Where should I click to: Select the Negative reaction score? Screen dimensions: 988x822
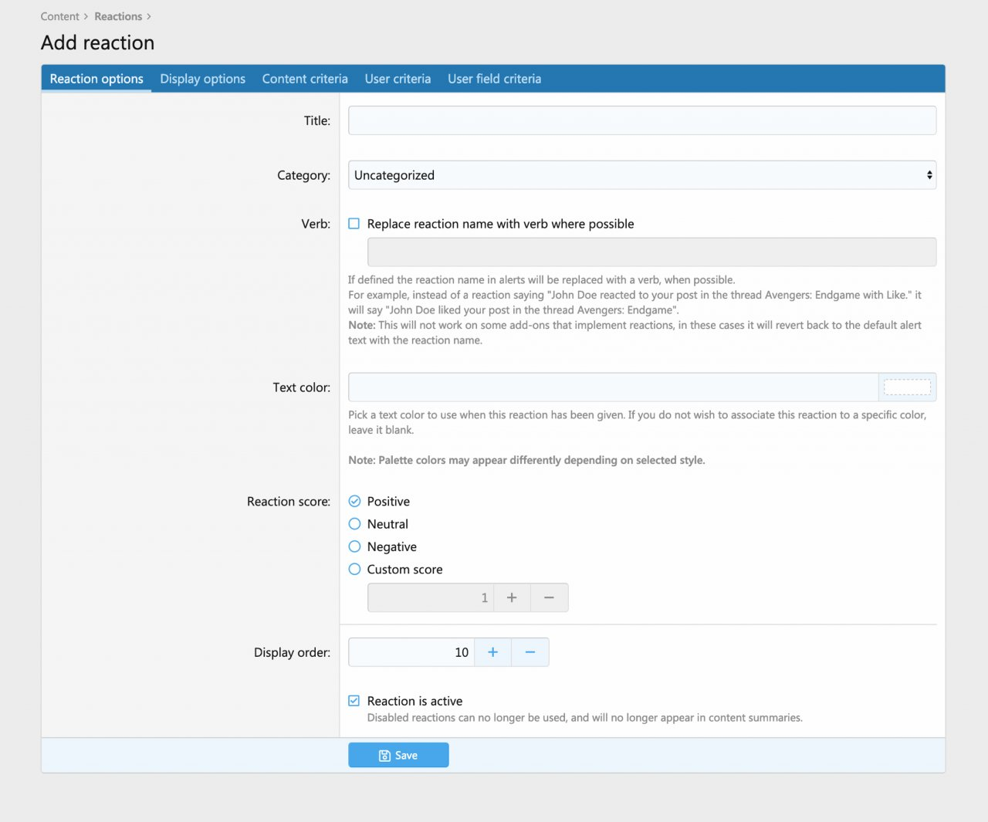pyautogui.click(x=355, y=546)
